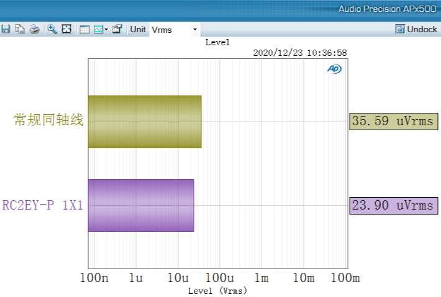Activate the zoom magnifier tool
441x297 pixels.
[52, 29]
